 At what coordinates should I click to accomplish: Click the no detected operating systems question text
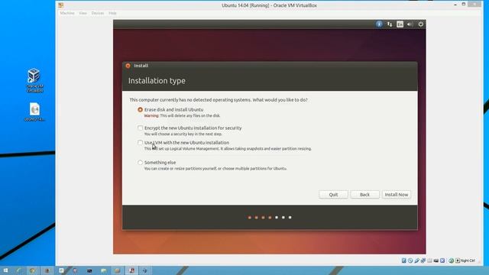click(219, 100)
